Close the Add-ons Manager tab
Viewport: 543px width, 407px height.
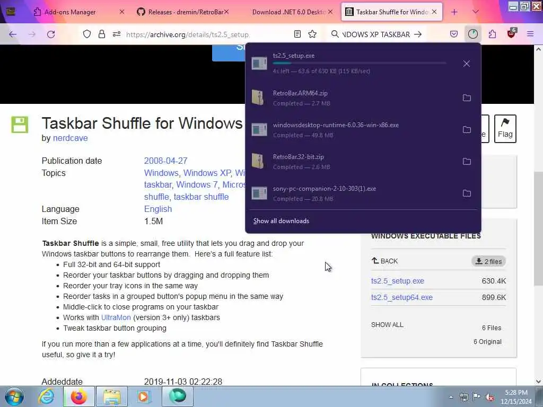[122, 12]
